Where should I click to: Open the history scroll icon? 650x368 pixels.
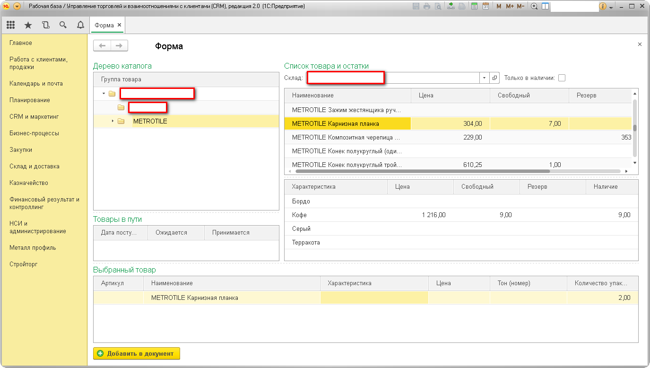click(45, 25)
